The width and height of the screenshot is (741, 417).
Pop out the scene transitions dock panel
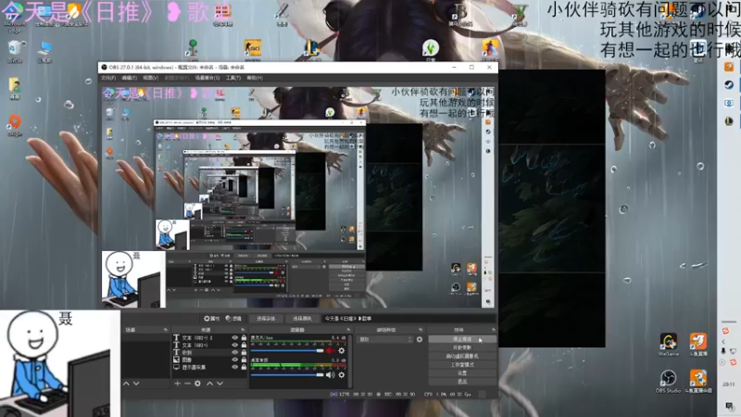(x=421, y=330)
